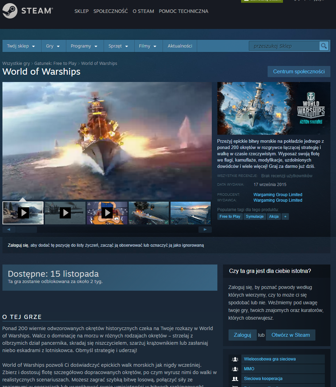The width and height of the screenshot is (336, 387).
Task: Play the second video thumbnail
Action: [x=65, y=213]
